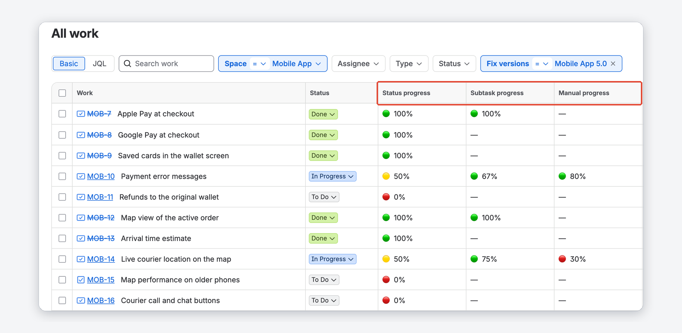
Task: Open To Do status dropdown for MOB-11
Action: click(x=324, y=197)
